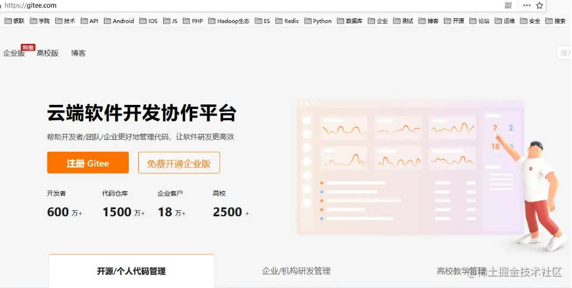Switch to the 高校教学管理 tab

pyautogui.click(x=462, y=271)
